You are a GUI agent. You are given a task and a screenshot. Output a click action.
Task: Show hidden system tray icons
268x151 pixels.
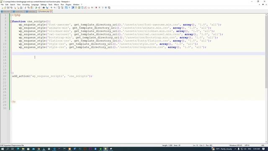[x=235, y=149]
